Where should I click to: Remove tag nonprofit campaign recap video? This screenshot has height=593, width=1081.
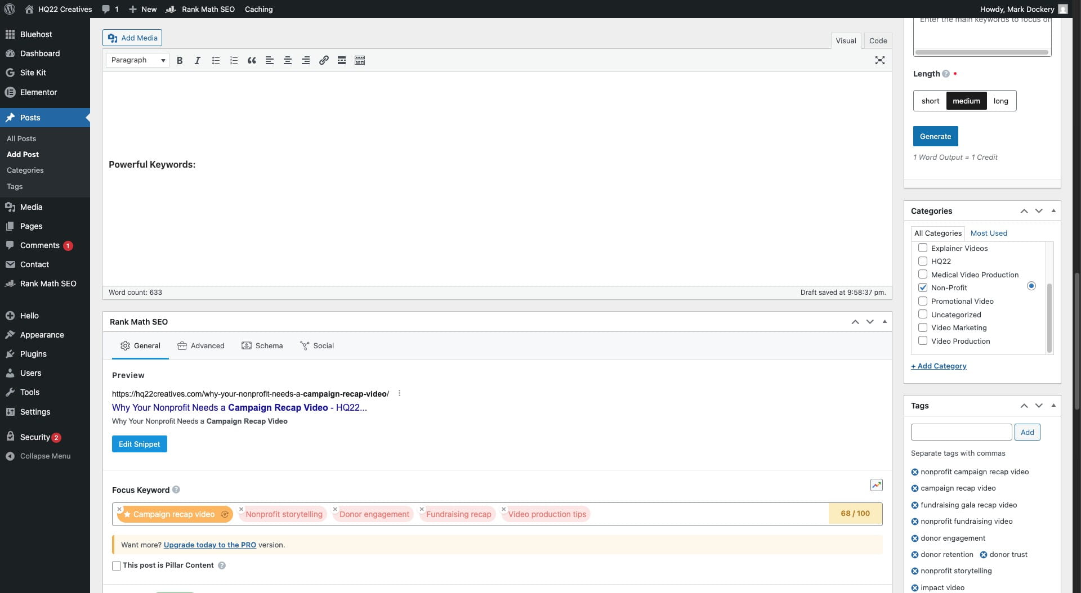[915, 472]
